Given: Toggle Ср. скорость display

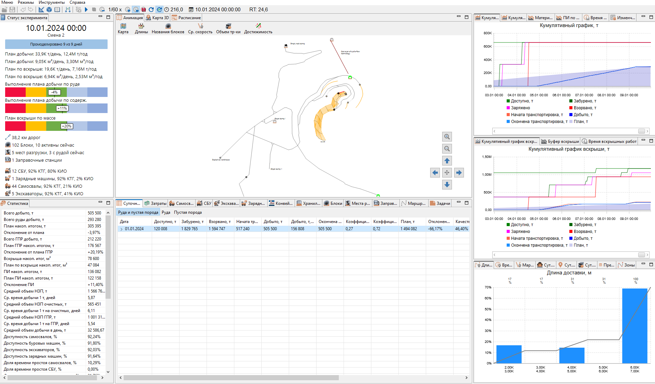Looking at the screenshot, I should tap(200, 29).
